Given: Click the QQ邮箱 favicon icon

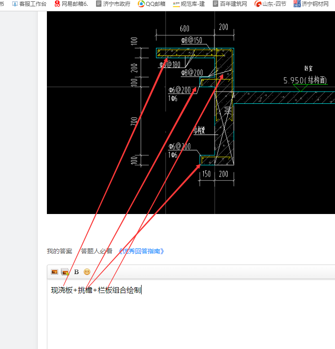Looking at the screenshot, I should (141, 4).
